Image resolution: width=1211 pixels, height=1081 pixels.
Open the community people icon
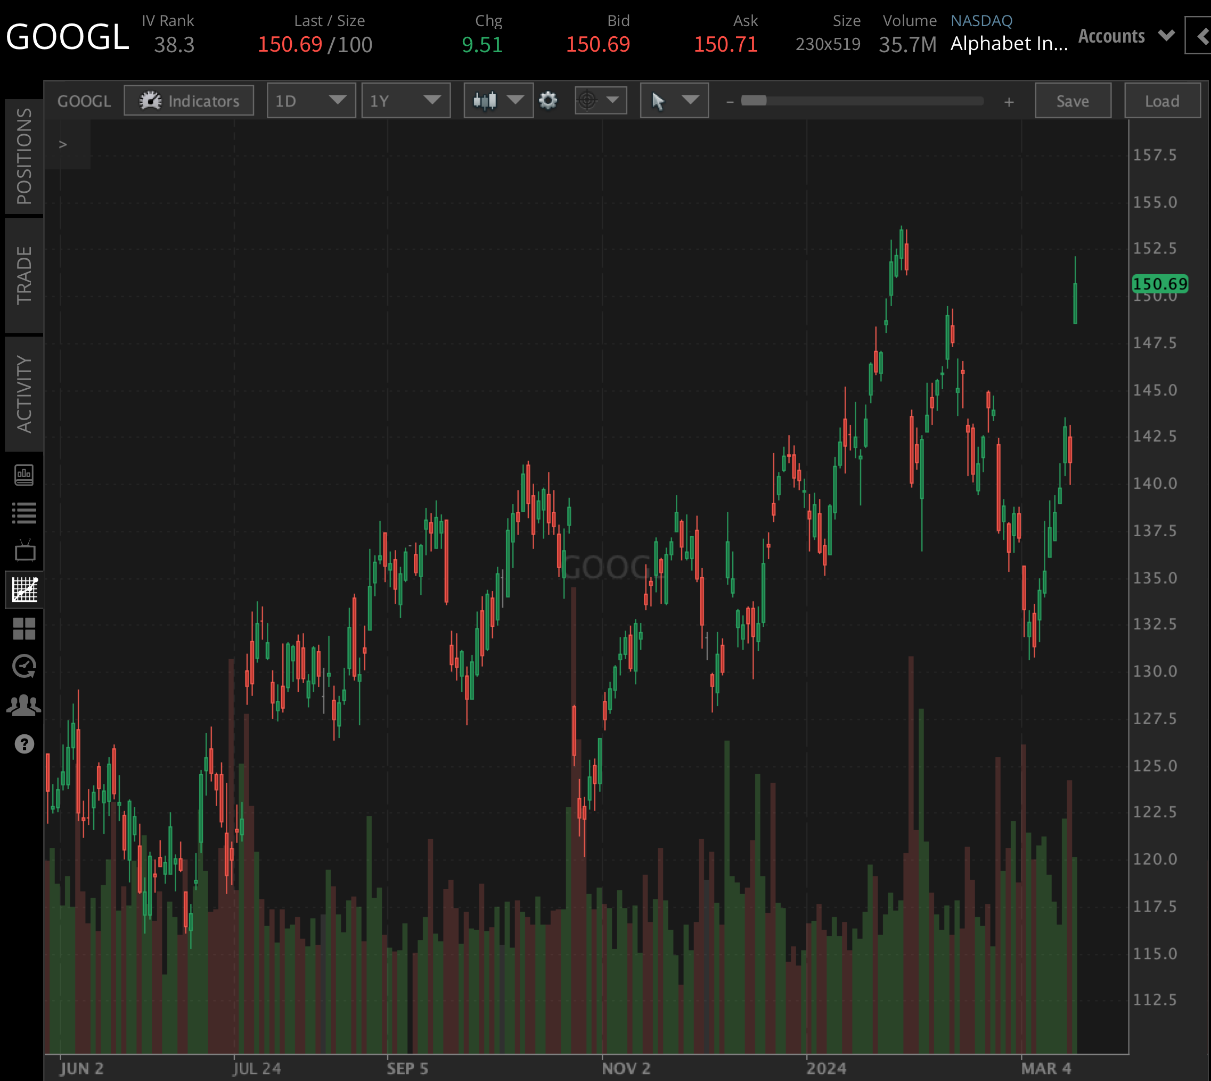click(x=24, y=705)
